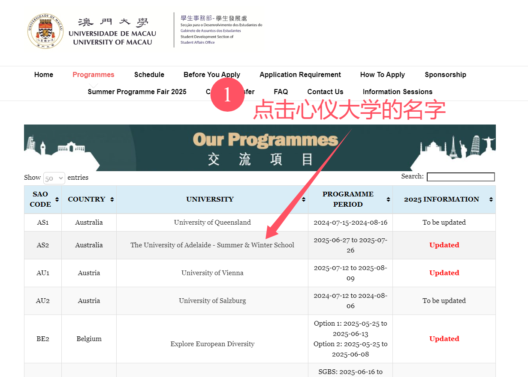The height and width of the screenshot is (377, 528).
Task: Click Updated in the AU1 row
Action: point(444,273)
